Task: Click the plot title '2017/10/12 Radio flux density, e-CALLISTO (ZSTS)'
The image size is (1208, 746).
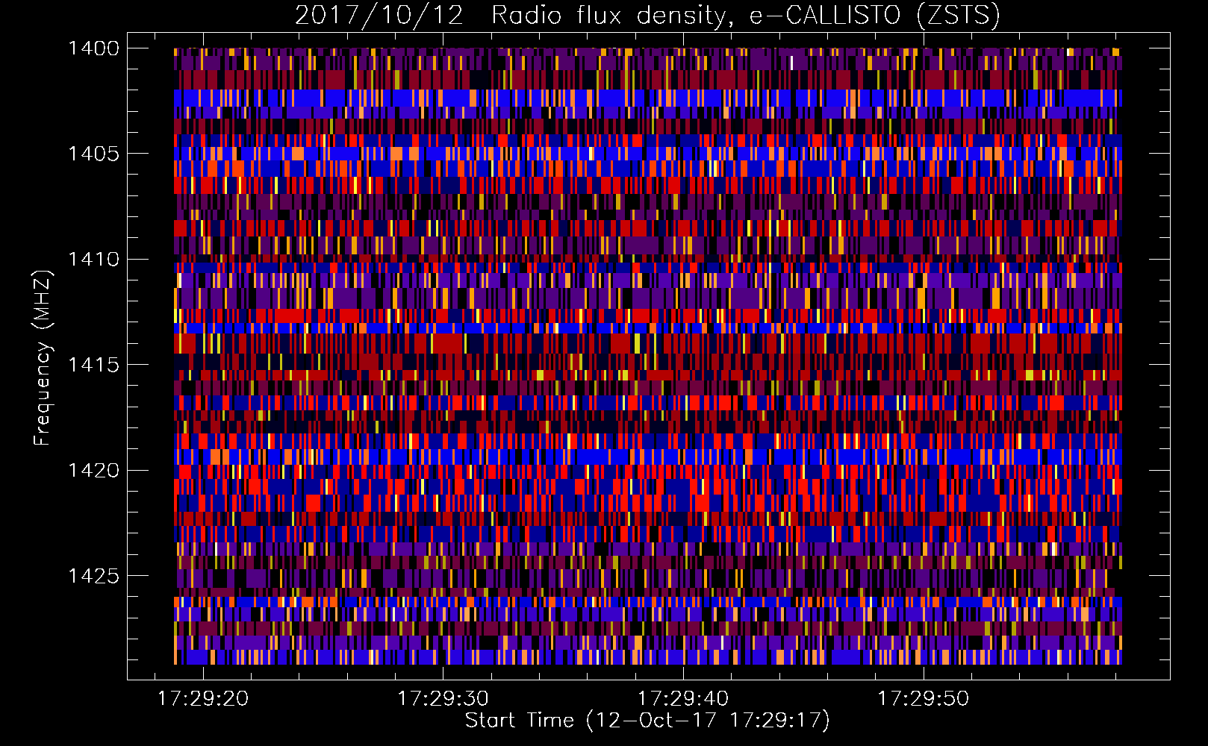Action: click(647, 15)
